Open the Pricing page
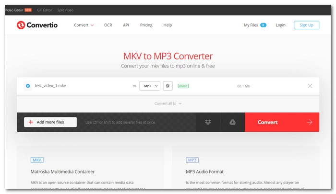The width and height of the screenshot is (336, 194). pyautogui.click(x=146, y=25)
